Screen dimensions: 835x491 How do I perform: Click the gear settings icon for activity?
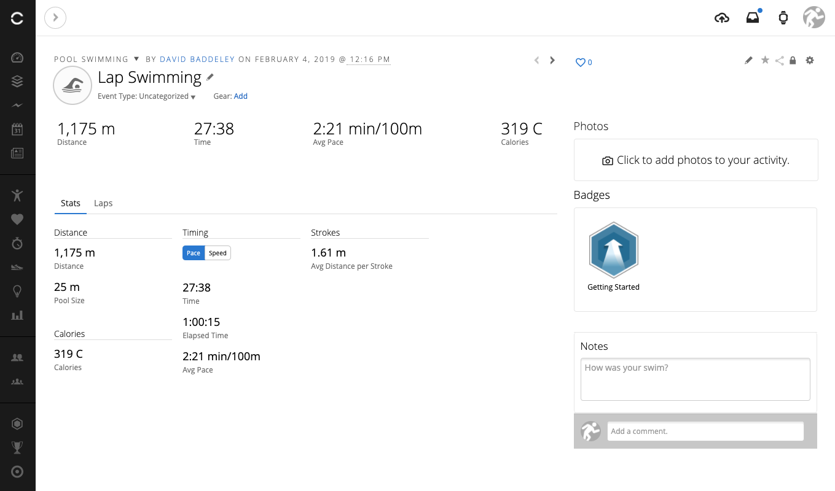(x=810, y=60)
